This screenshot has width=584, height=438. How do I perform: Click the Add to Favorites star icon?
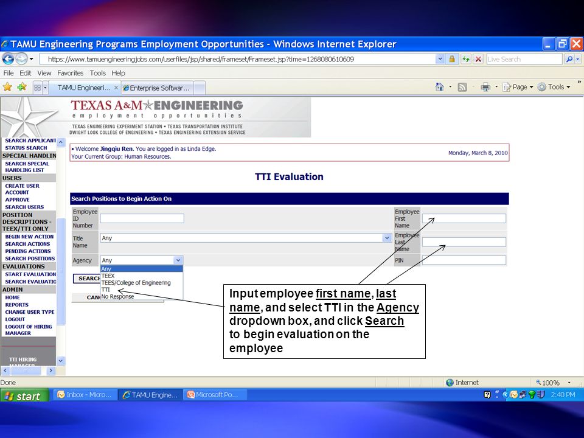(22, 87)
